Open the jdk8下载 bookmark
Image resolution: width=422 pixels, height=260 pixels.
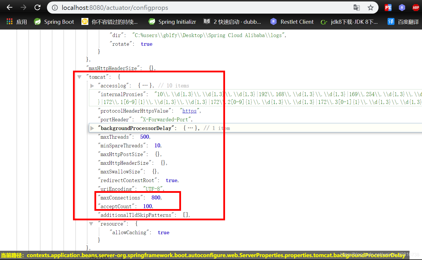(349, 22)
